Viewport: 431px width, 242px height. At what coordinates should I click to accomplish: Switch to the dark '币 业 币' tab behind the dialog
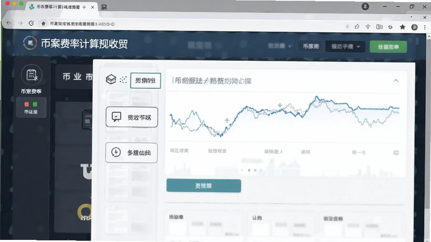pos(74,76)
